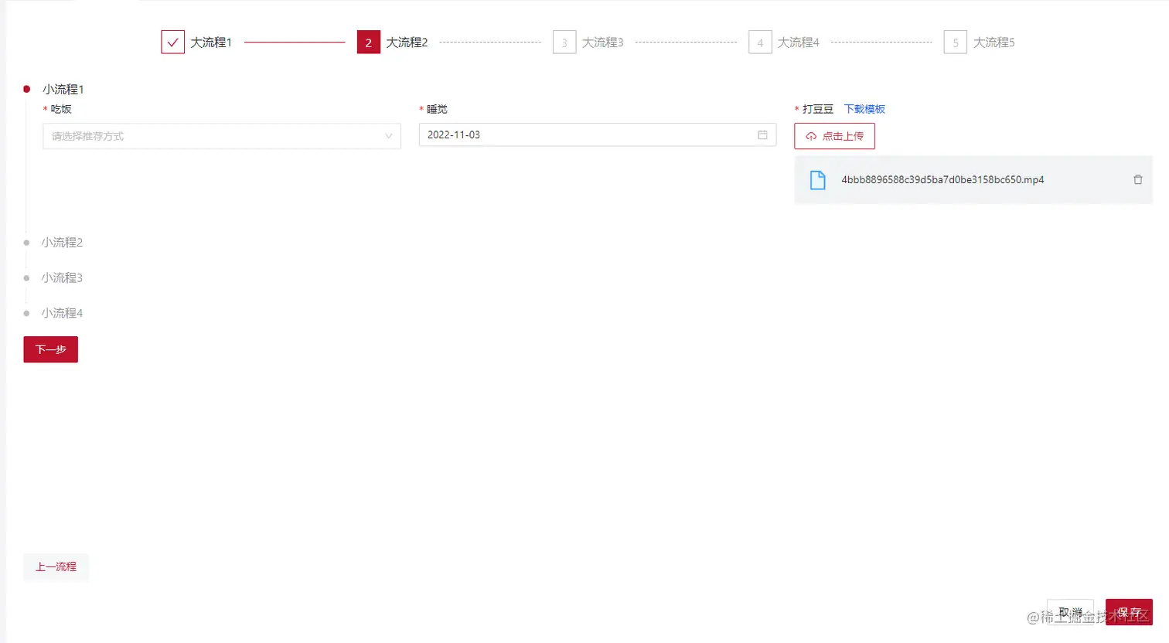Expand the 吃饭 dropdown arrow
1169x643 pixels.
tap(389, 136)
